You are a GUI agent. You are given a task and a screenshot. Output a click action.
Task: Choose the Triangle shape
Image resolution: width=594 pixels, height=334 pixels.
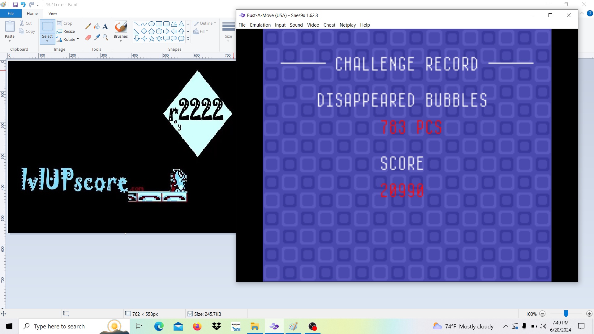click(x=181, y=24)
